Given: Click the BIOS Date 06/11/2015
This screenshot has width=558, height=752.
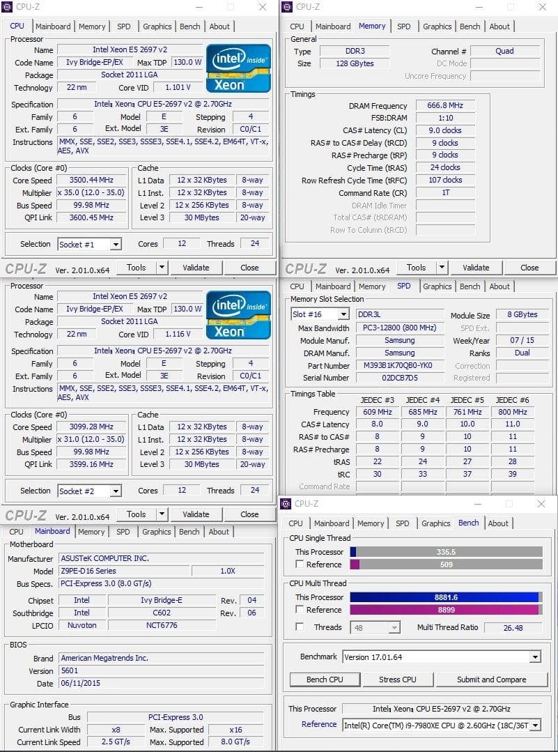Looking at the screenshot, I should coord(161,683).
